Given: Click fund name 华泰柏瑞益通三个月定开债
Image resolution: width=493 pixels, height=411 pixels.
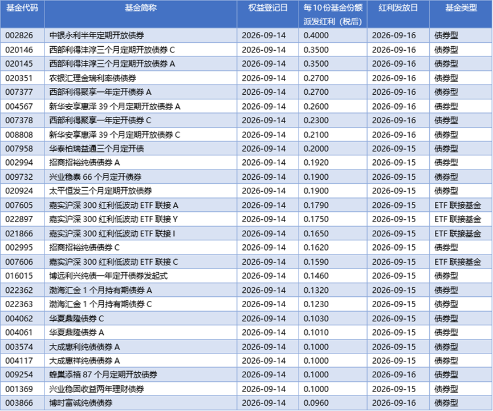Looking at the screenshot, I should pos(96,148).
